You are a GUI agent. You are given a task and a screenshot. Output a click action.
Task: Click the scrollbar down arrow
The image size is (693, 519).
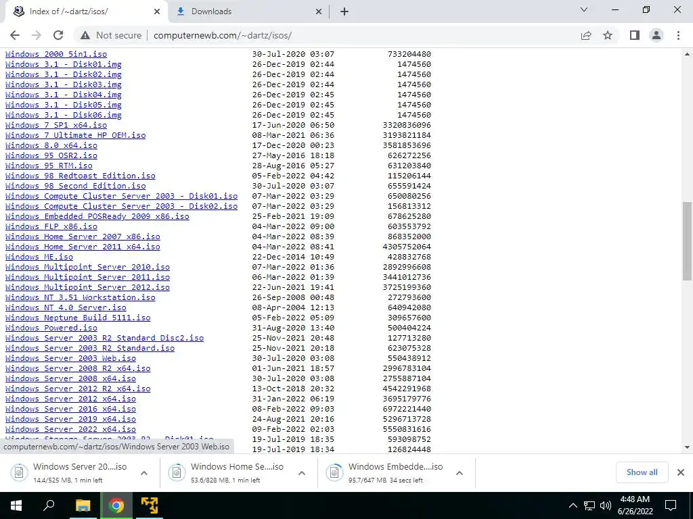coord(687,447)
